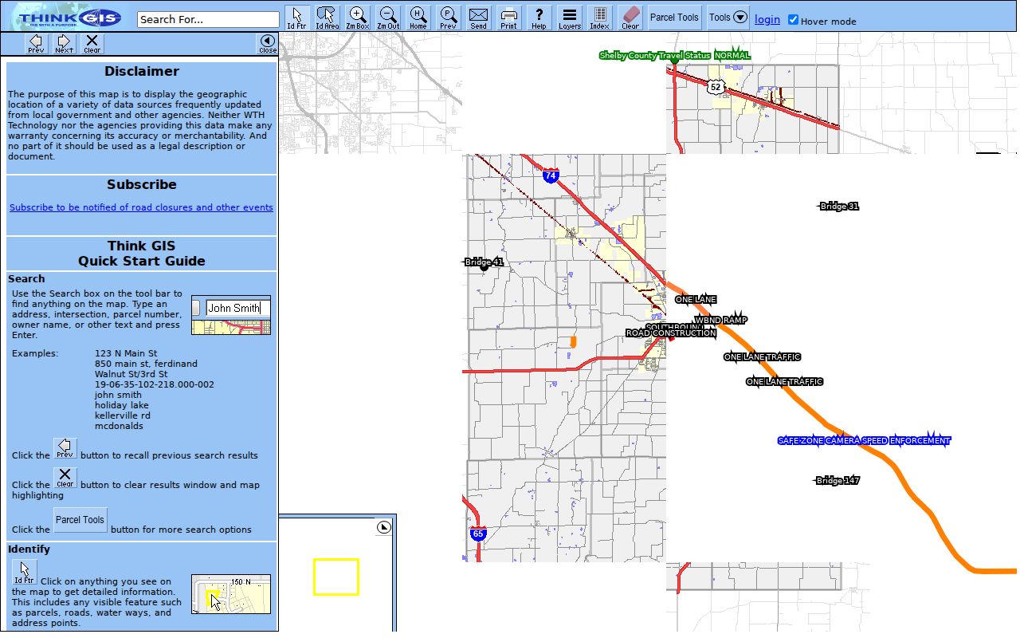Toggle the Hover mode checkbox

793,20
